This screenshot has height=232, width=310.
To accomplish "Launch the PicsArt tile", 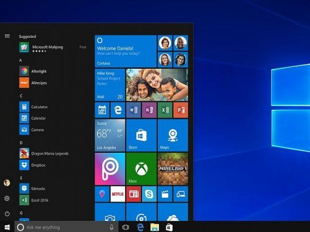I will click(110, 169).
